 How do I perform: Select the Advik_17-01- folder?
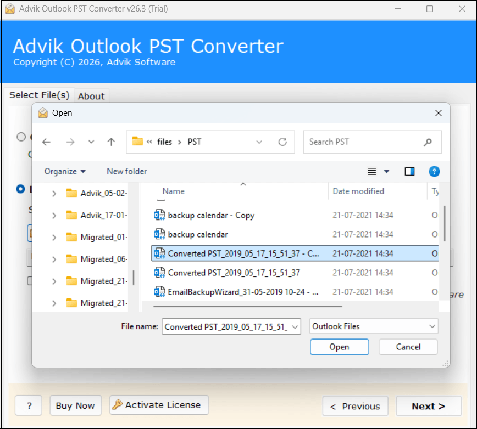tap(97, 215)
